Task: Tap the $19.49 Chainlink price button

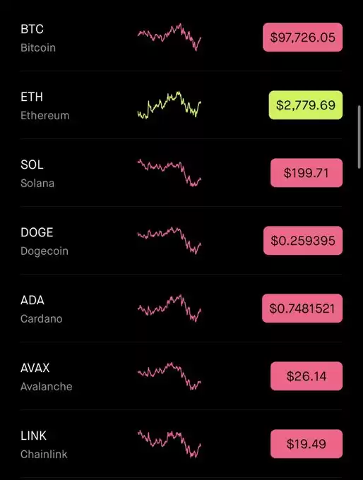Action: coord(307,444)
